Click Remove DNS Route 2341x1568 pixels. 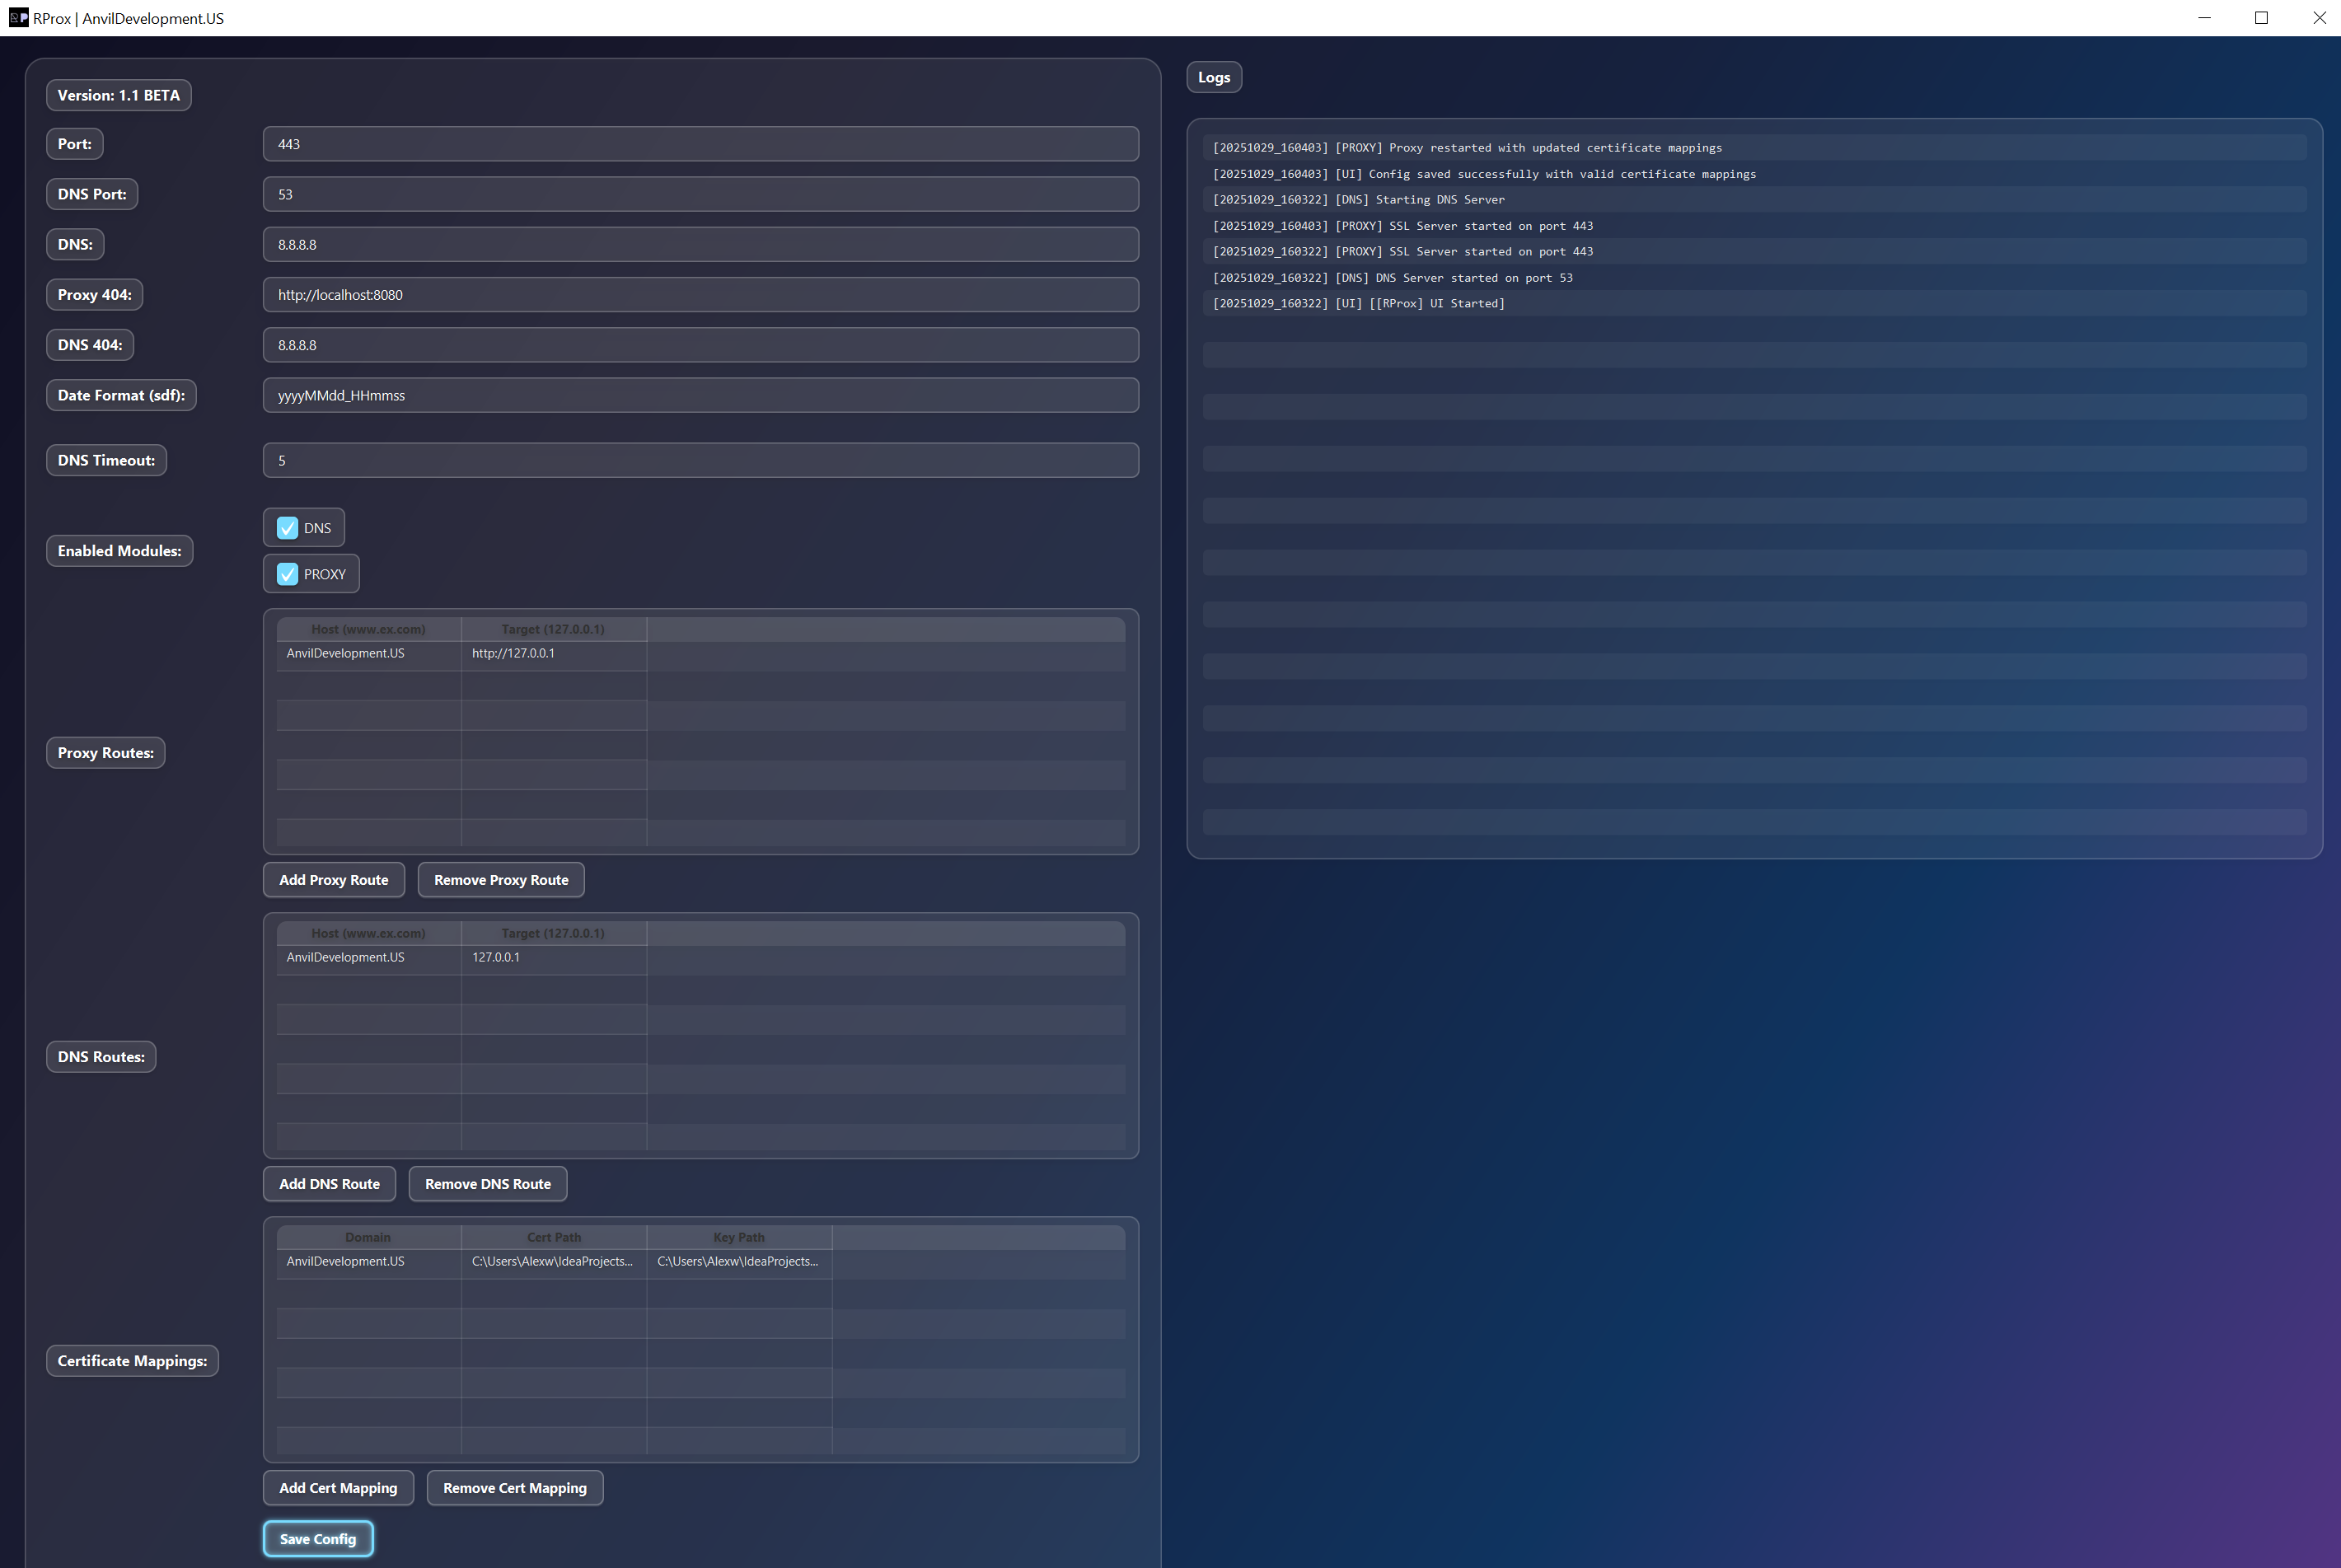point(488,1184)
